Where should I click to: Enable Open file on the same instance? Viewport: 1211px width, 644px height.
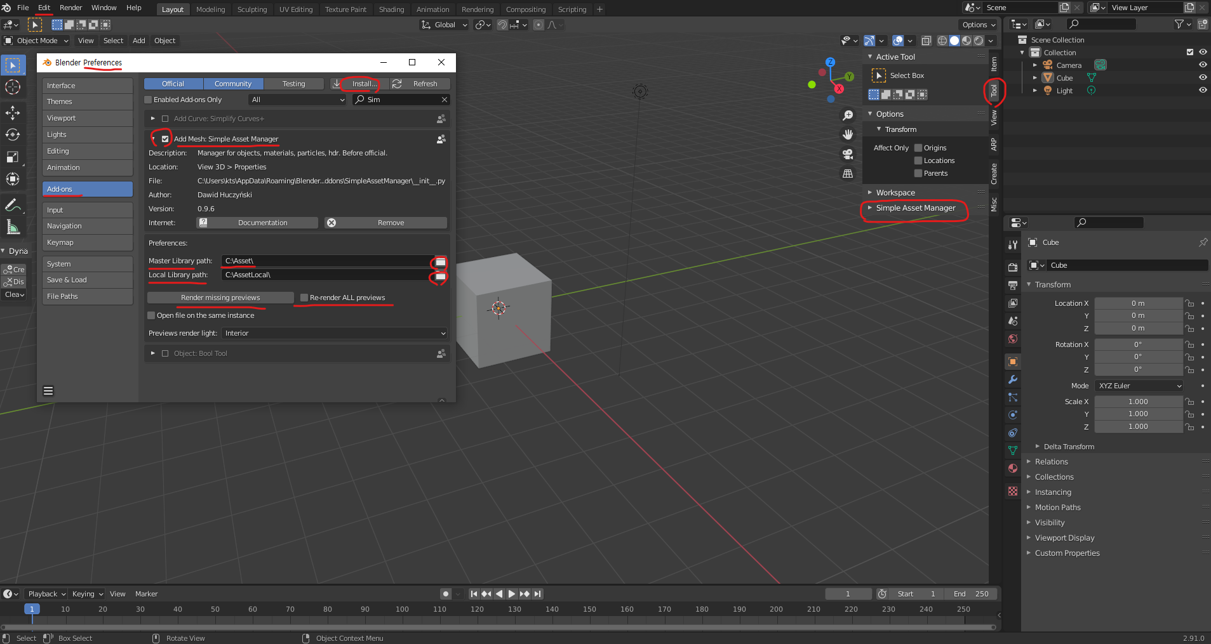click(151, 315)
